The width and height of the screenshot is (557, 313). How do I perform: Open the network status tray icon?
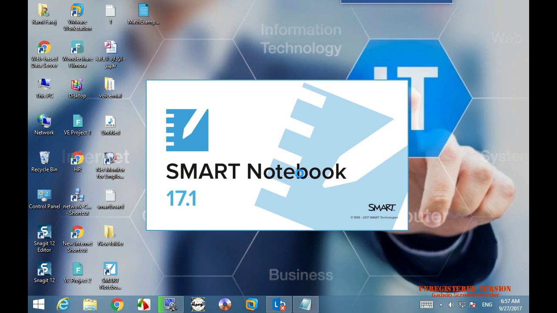pos(462,305)
